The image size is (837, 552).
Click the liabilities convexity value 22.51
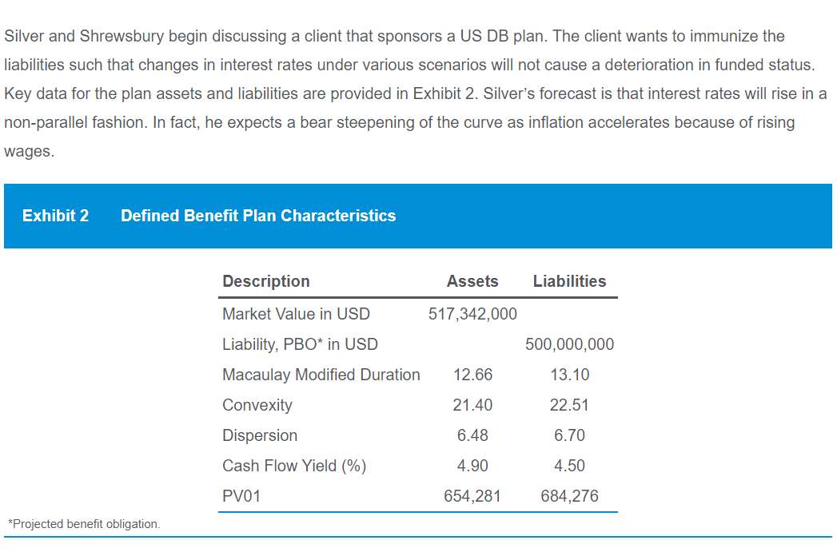[569, 405]
